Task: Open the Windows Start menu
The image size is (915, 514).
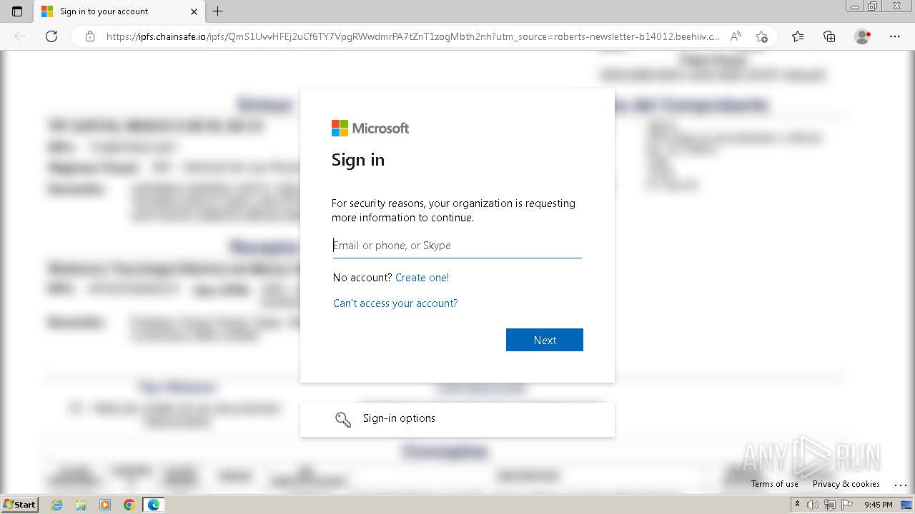Action: [20, 505]
